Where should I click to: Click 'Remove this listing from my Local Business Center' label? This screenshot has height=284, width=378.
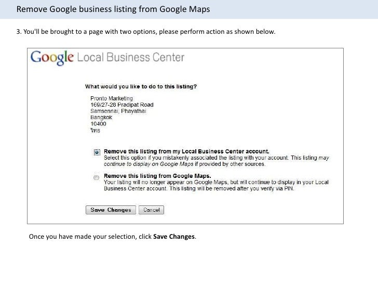click(x=186, y=151)
